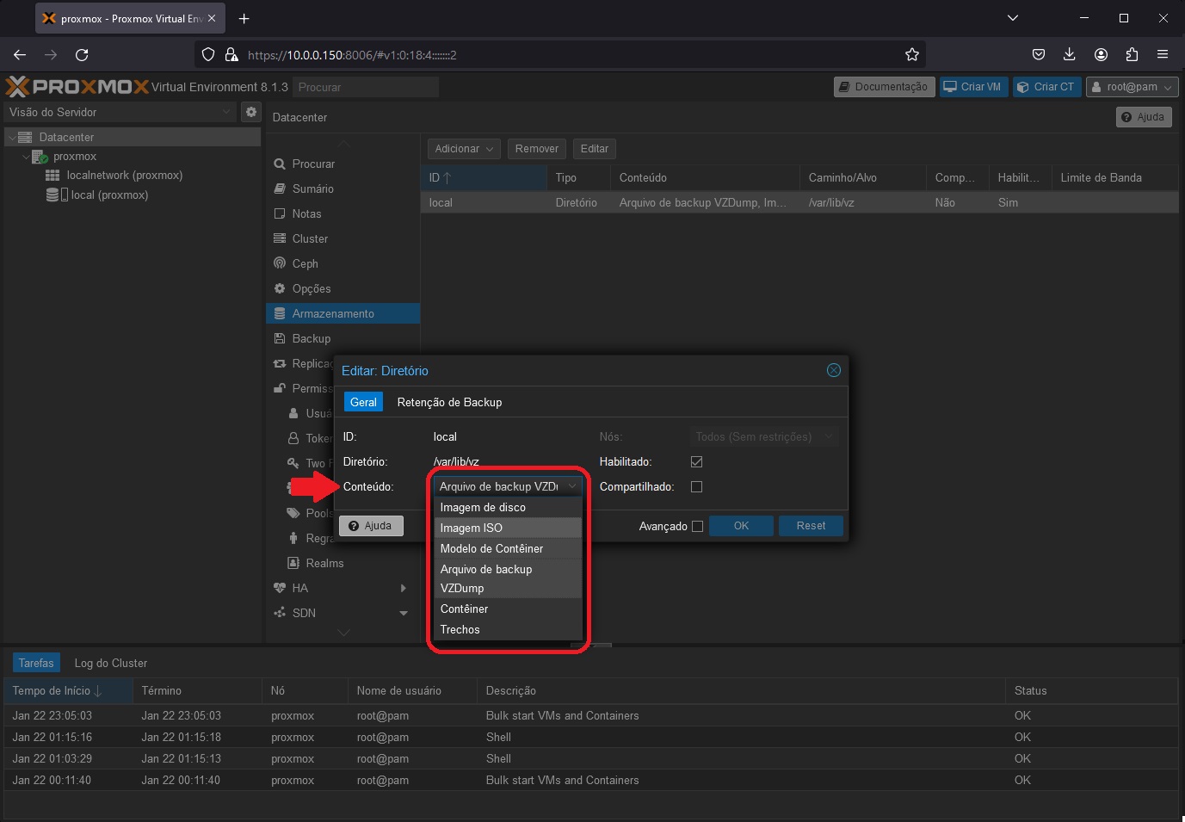Click Criar VM button
The image size is (1185, 822).
[973, 87]
